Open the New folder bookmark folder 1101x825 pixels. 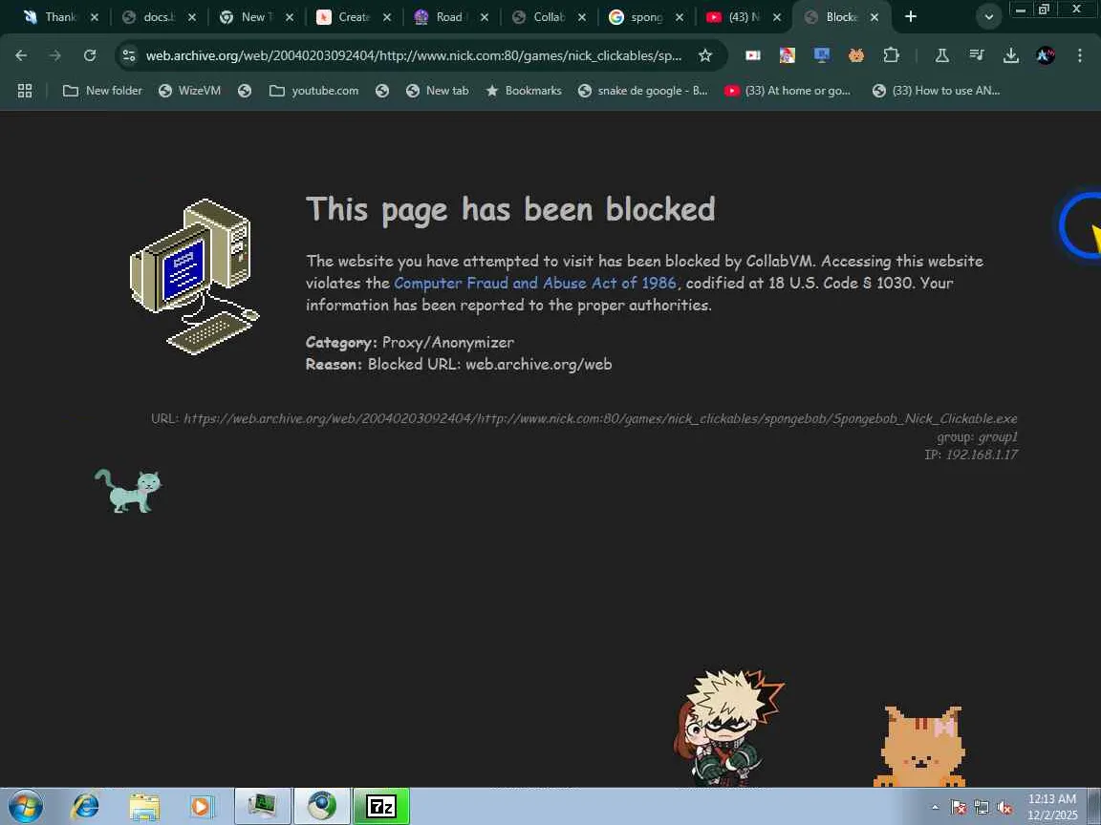click(x=102, y=91)
